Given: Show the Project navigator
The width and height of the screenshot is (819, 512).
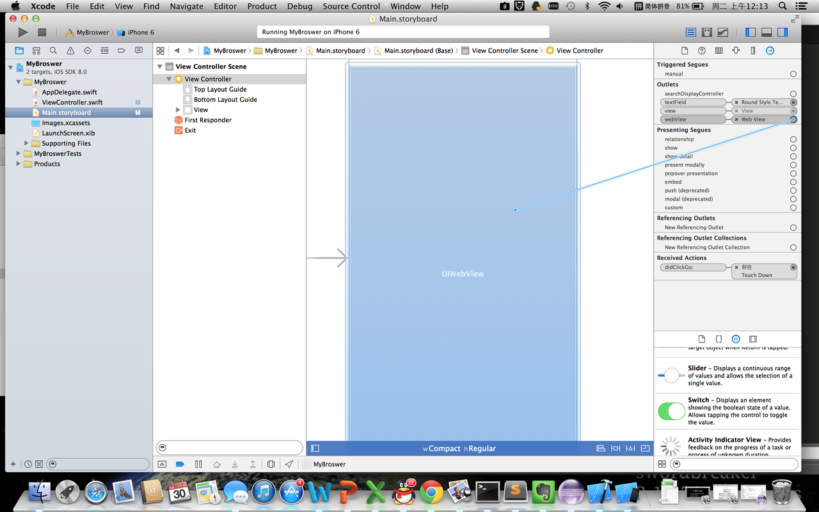Looking at the screenshot, I should [19, 51].
